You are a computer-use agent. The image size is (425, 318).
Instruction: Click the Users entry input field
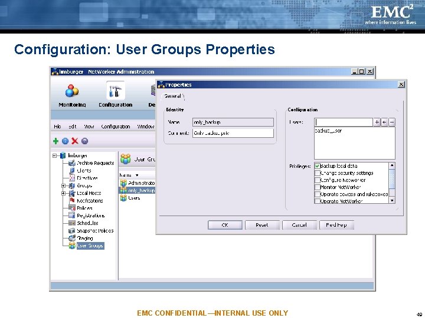(x=344, y=122)
